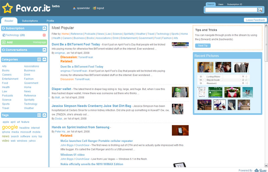Click the Jessica Simpson article thumbnail

[178, 109]
